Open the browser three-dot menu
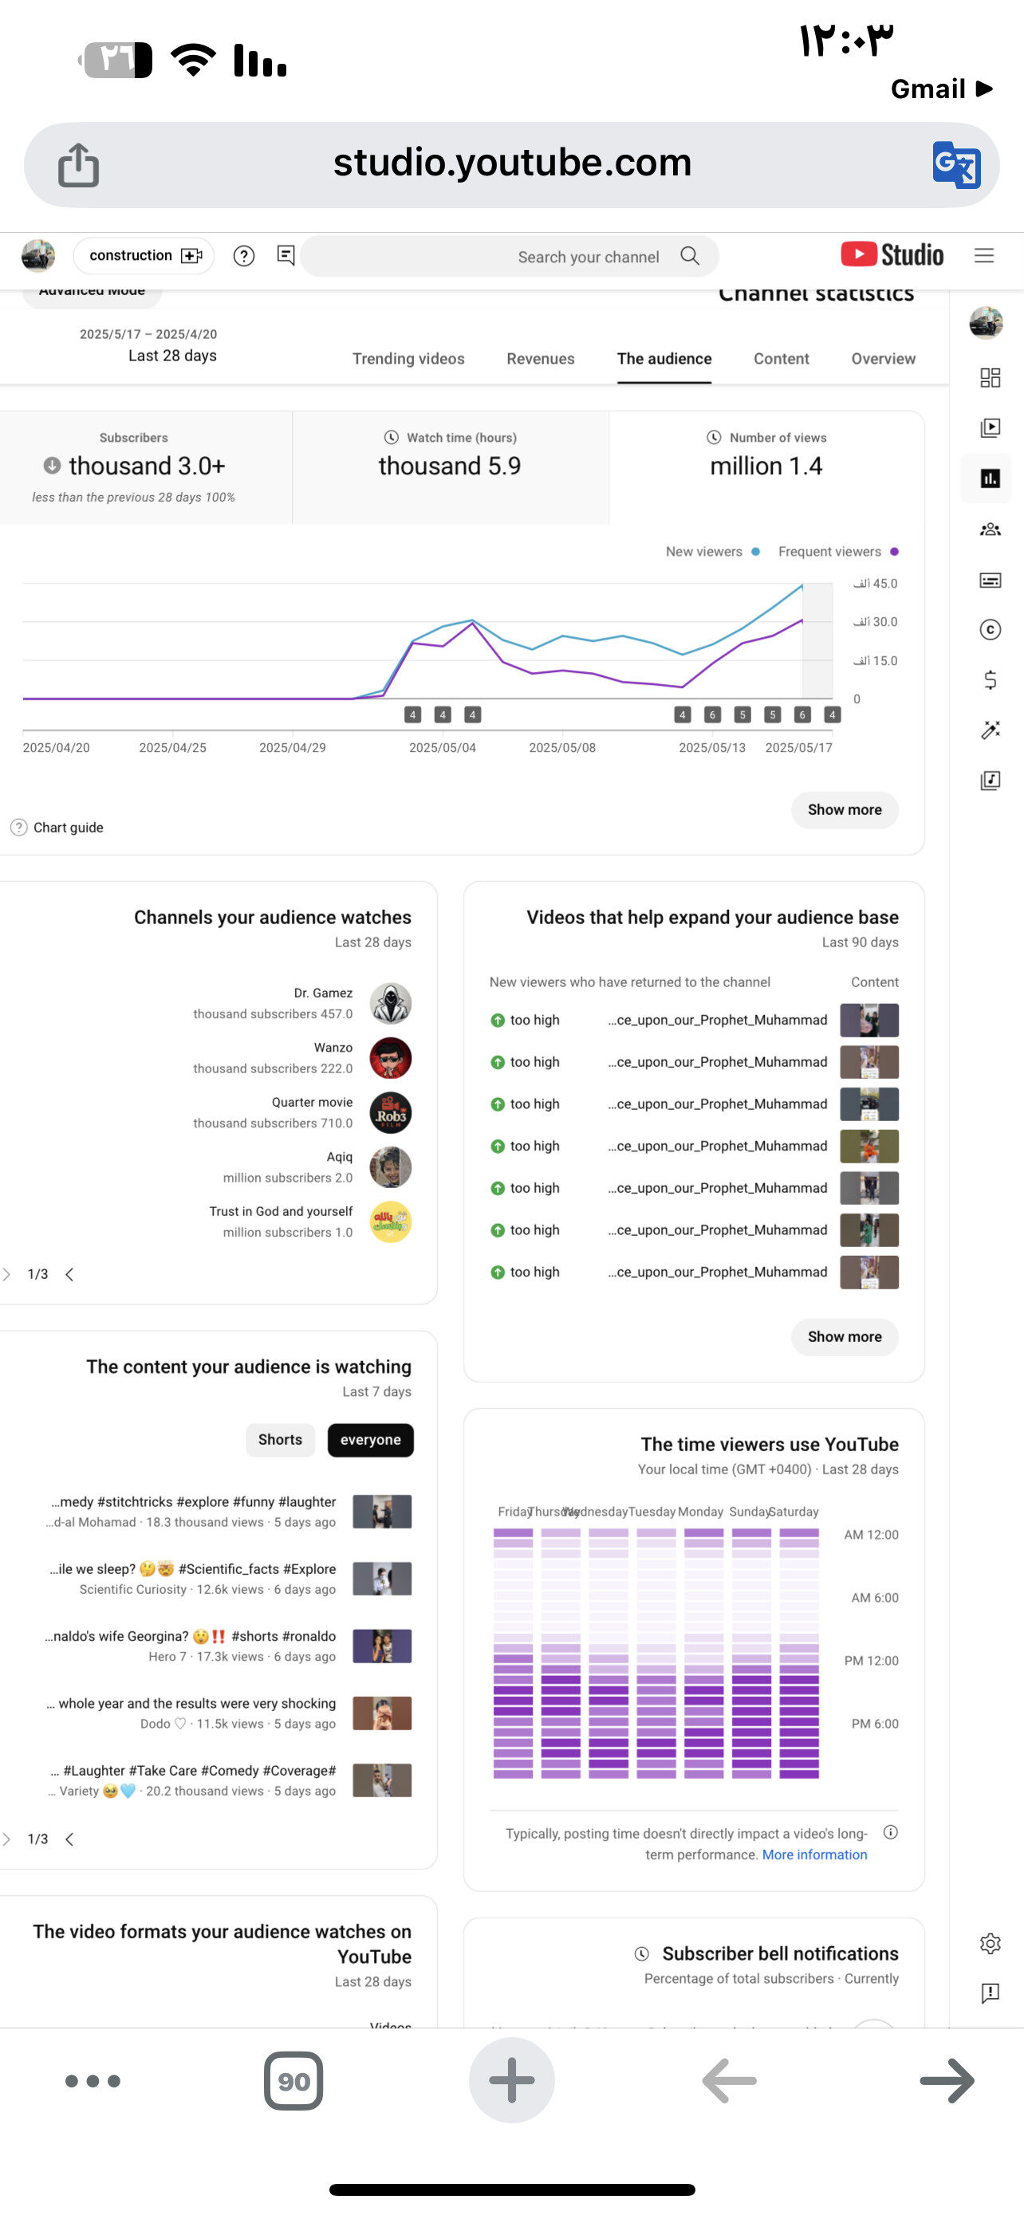Screen dimensions: 1024x2215 tap(93, 2081)
